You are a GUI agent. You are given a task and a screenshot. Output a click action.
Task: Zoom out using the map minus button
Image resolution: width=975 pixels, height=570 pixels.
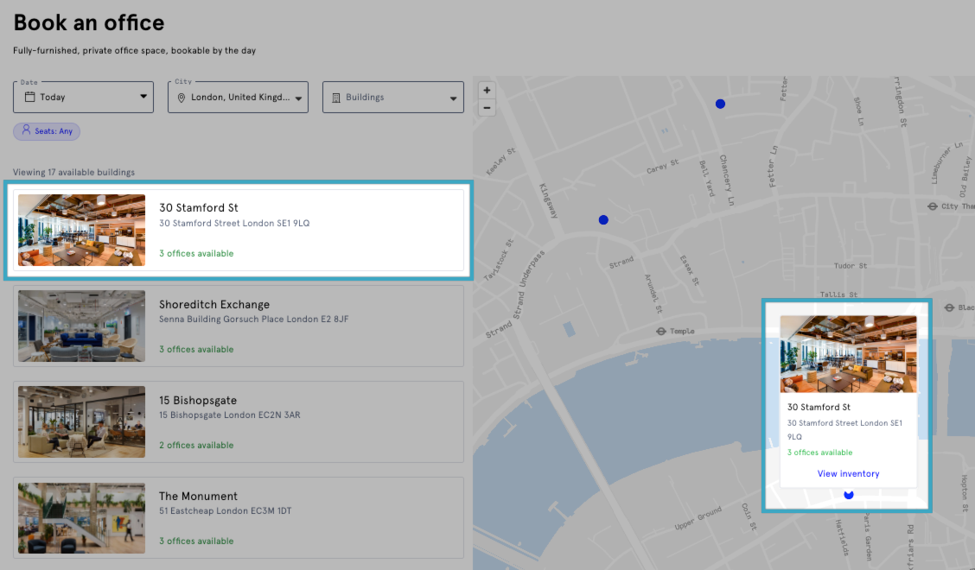[x=487, y=108]
